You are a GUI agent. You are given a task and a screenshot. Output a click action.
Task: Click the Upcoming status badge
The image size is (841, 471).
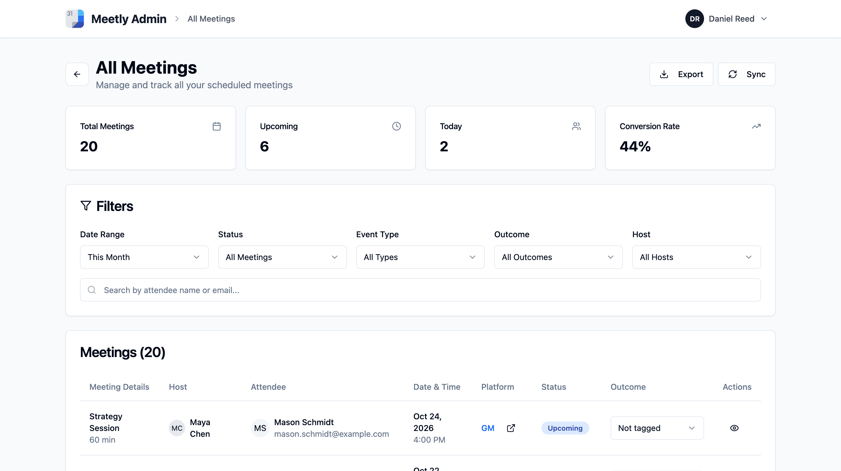565,428
